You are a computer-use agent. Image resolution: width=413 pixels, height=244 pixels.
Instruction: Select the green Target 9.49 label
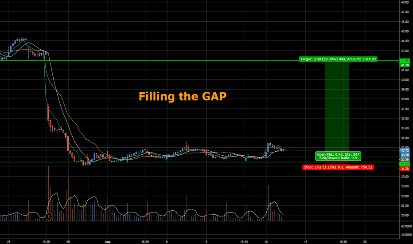point(338,59)
